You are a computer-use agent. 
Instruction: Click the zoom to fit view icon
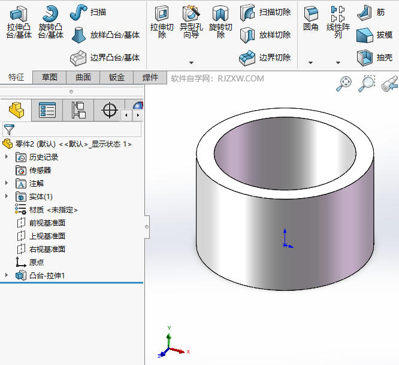(344, 84)
